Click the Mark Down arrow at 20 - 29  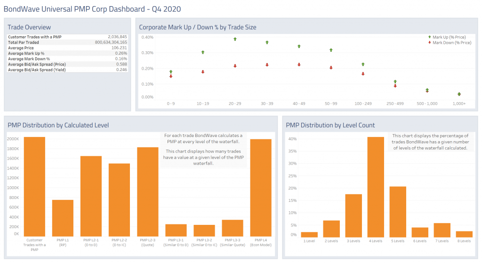coord(235,66)
